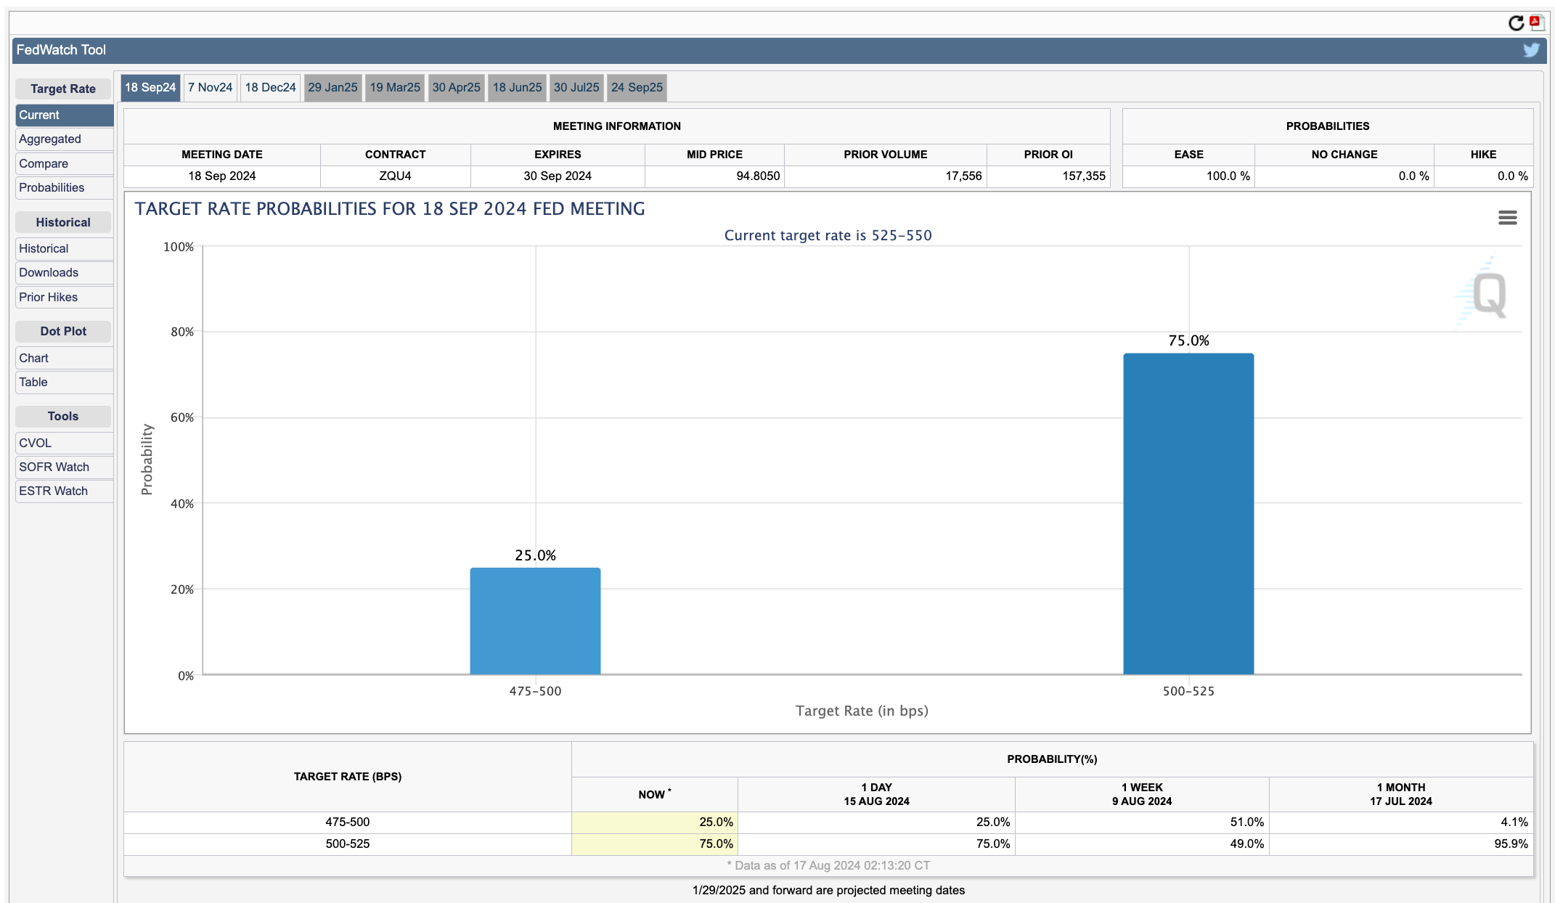
Task: Open Probabilities in the sidebar
Action: [x=64, y=187]
